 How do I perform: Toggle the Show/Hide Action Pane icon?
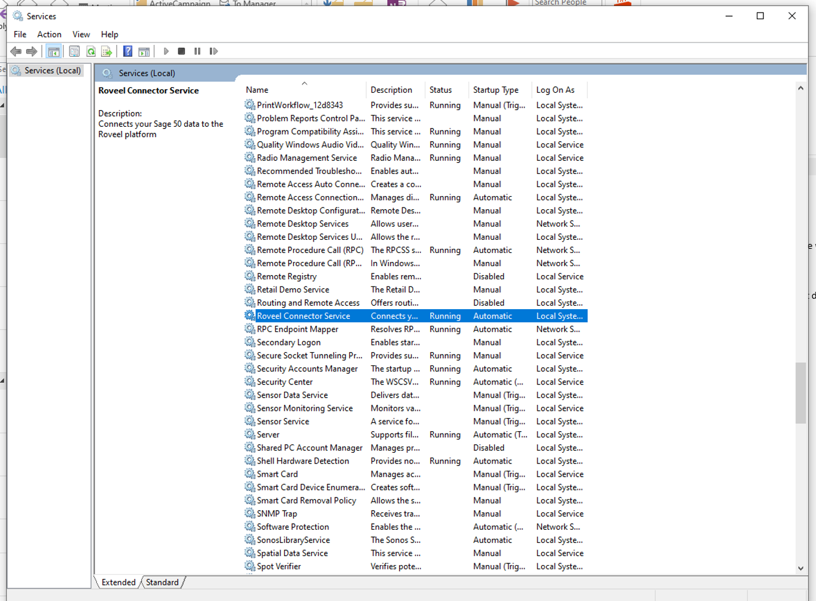(x=144, y=51)
